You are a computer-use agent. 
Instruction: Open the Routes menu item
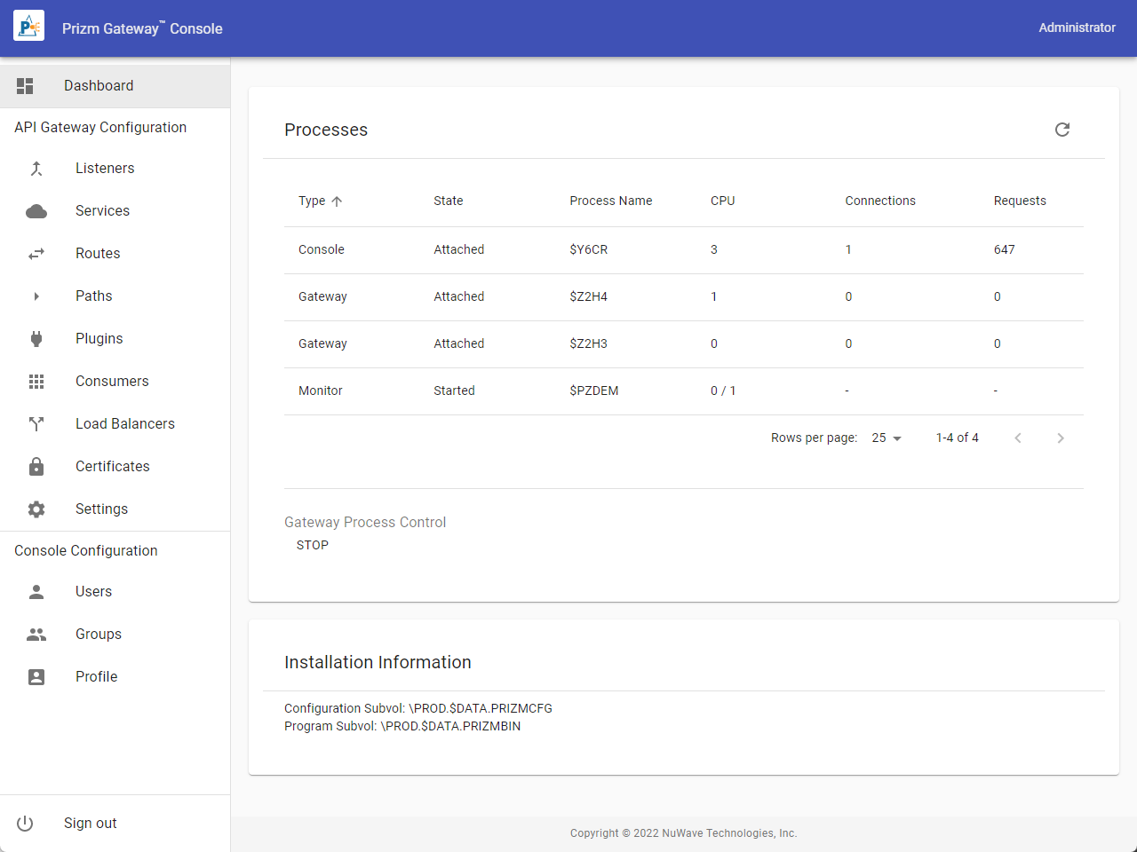point(98,254)
